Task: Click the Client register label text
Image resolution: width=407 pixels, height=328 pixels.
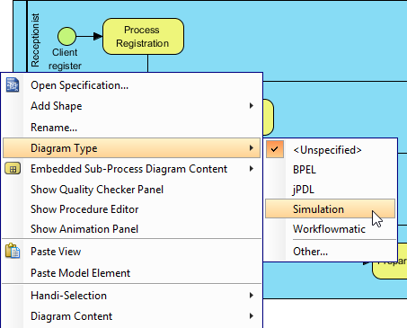Action: click(65, 59)
